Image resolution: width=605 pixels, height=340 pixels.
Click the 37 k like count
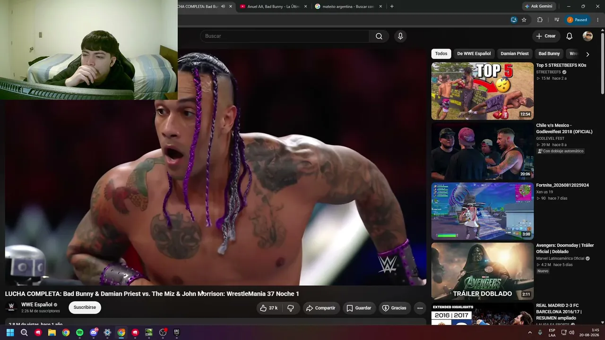273,308
